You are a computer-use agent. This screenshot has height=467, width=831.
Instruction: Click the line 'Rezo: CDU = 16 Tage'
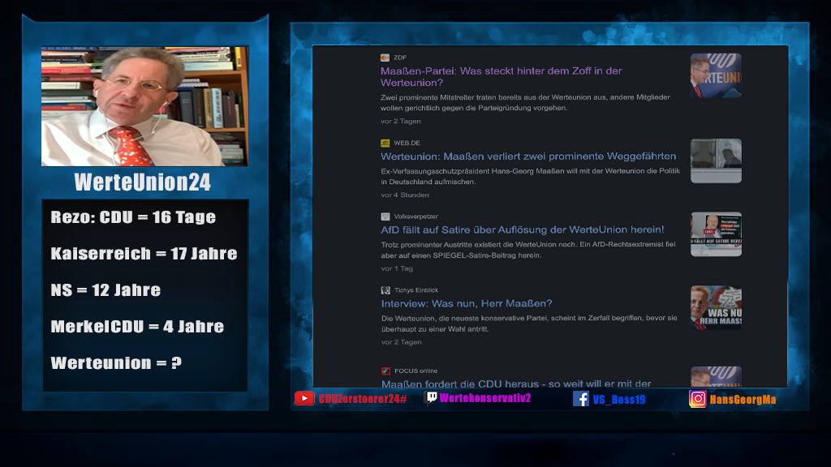pyautogui.click(x=133, y=217)
